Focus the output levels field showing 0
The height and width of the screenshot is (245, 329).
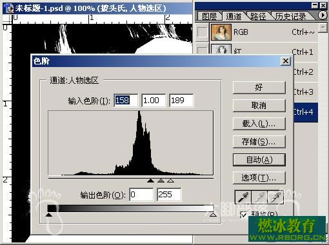click(x=141, y=195)
